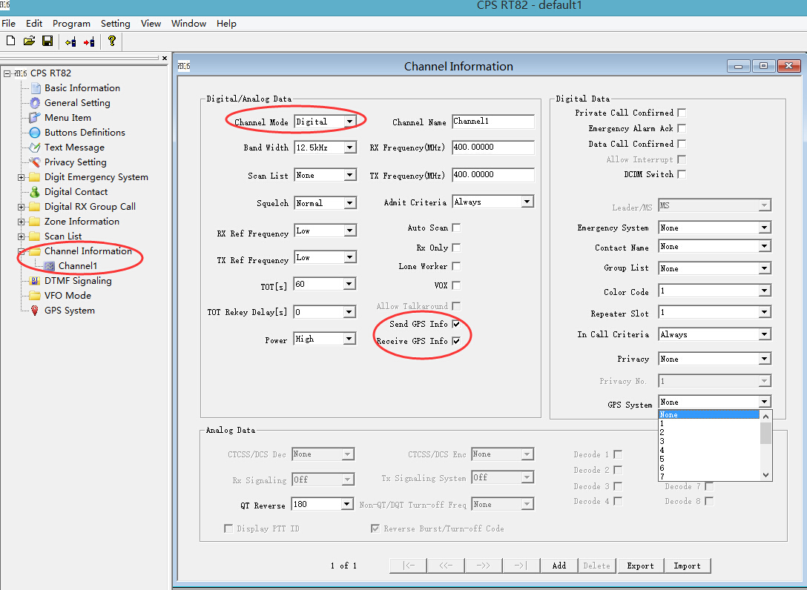The height and width of the screenshot is (590, 807).
Task: Uncheck Send GPS Info checkbox
Action: [456, 324]
